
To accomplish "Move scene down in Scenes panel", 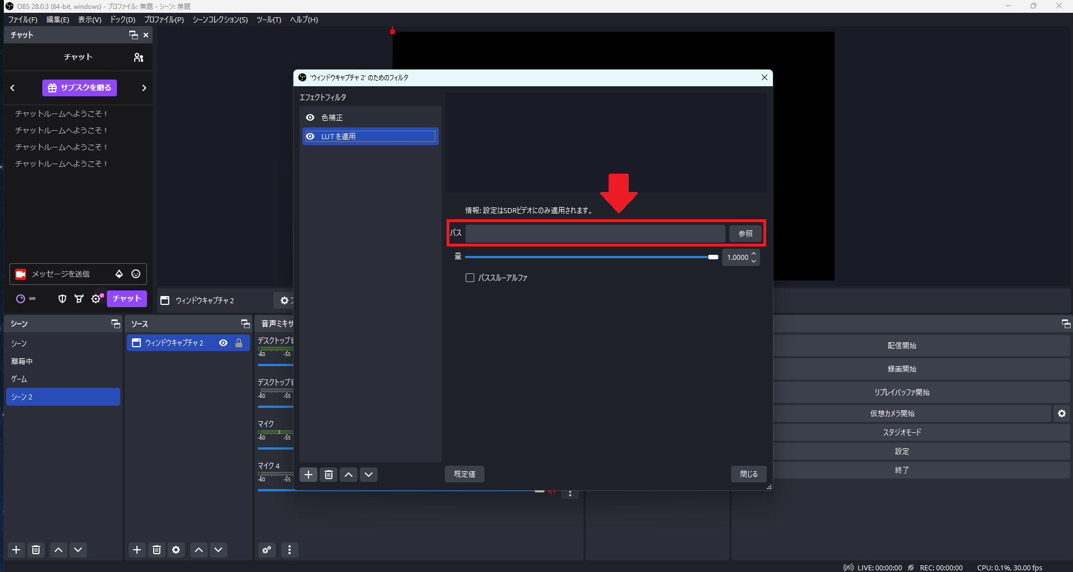I will pos(78,550).
